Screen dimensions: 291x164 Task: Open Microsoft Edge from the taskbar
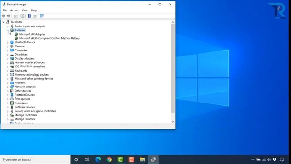(x=98, y=160)
